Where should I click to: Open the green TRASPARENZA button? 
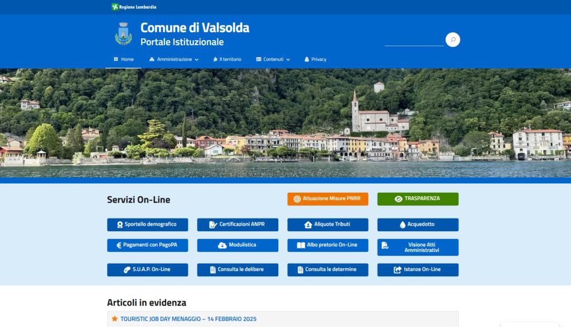[x=418, y=199]
